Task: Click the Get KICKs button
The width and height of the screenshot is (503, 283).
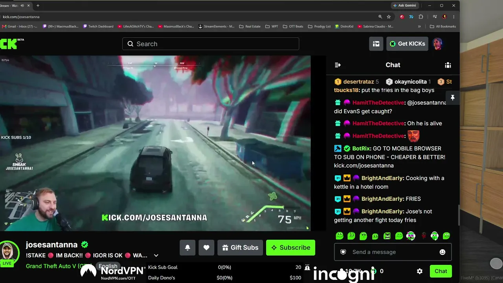Action: (x=407, y=44)
